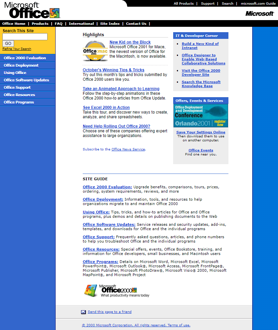Open the Refine Your Search link
Viewport: 278px width, 330px height.
(17, 49)
